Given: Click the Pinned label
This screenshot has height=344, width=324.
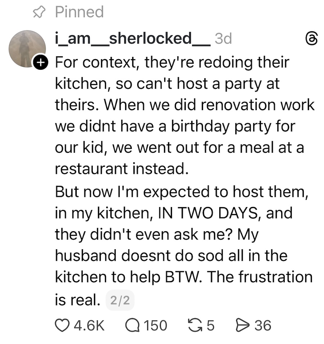Looking at the screenshot, I should pos(79,12).
